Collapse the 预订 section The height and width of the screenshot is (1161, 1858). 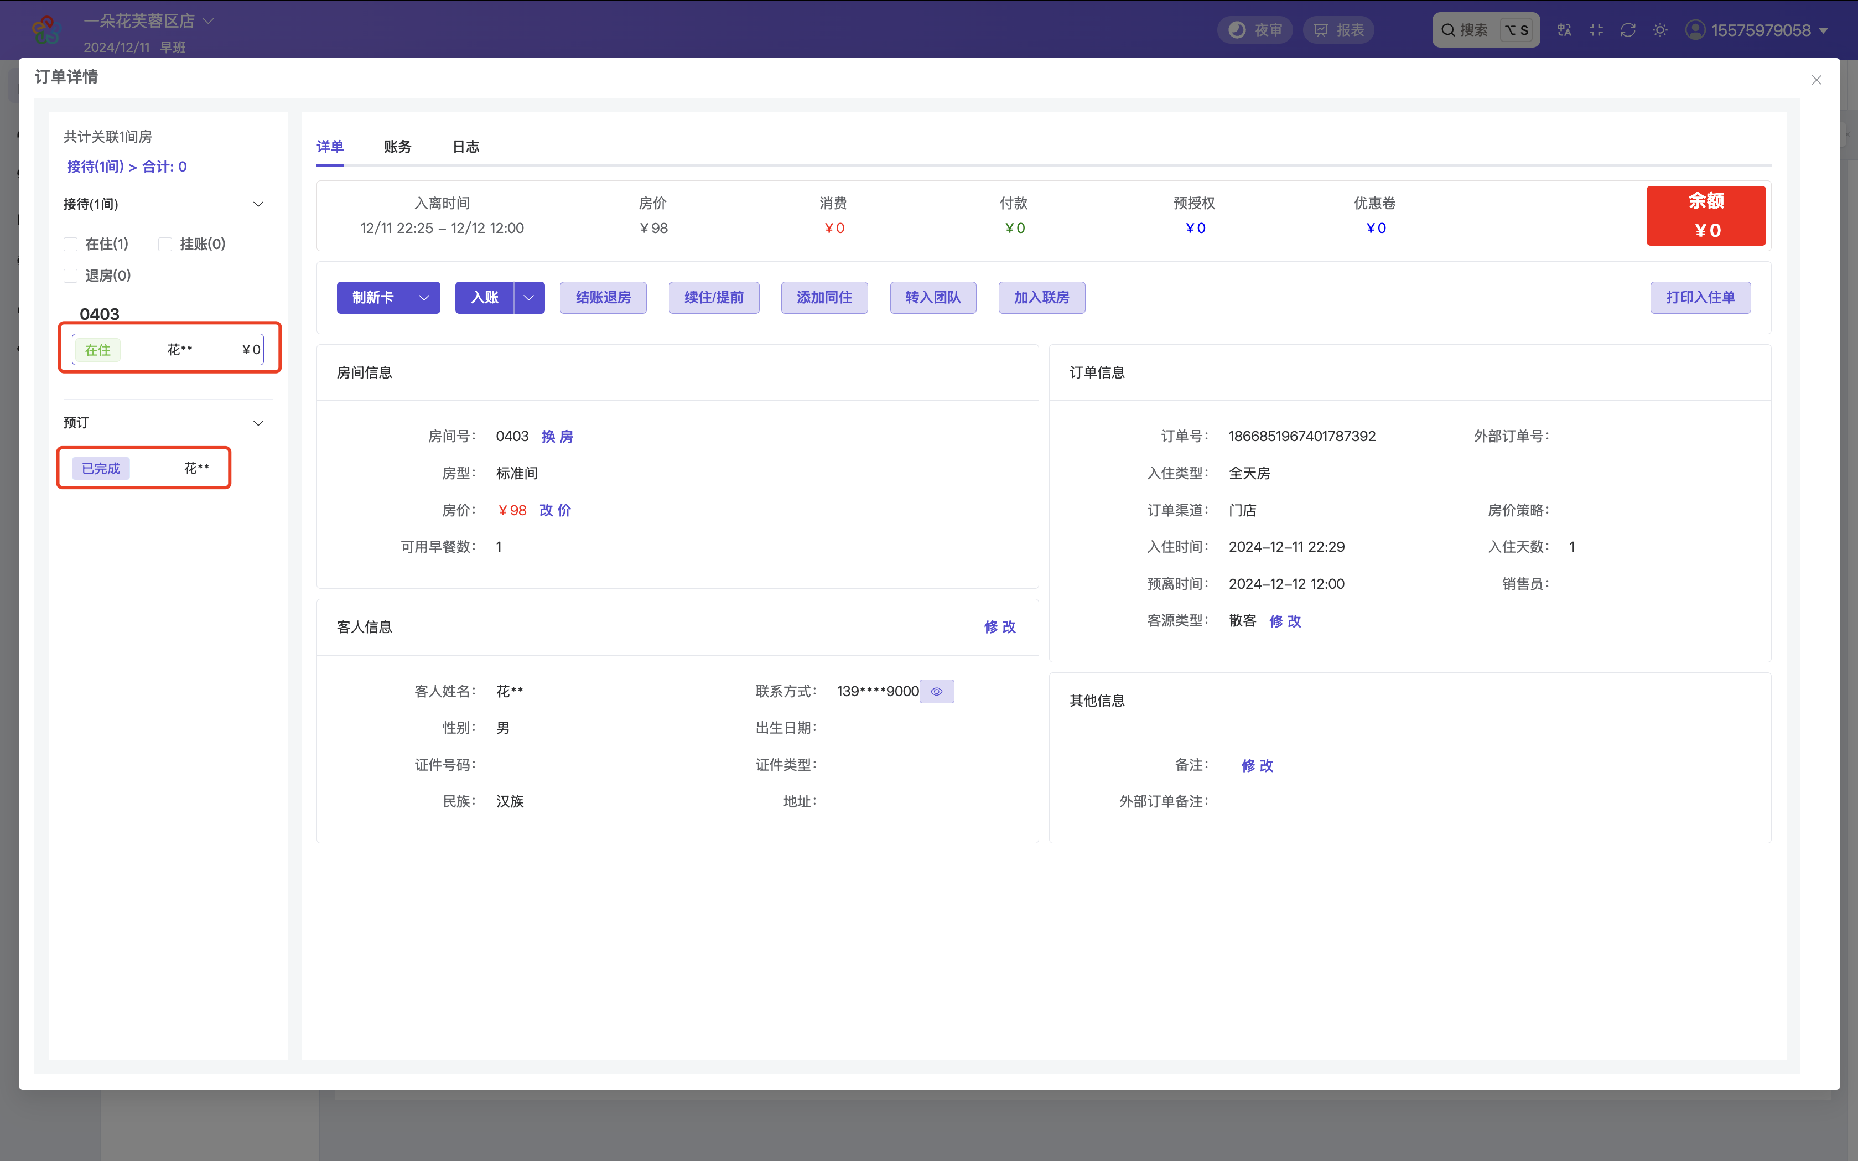coord(258,423)
